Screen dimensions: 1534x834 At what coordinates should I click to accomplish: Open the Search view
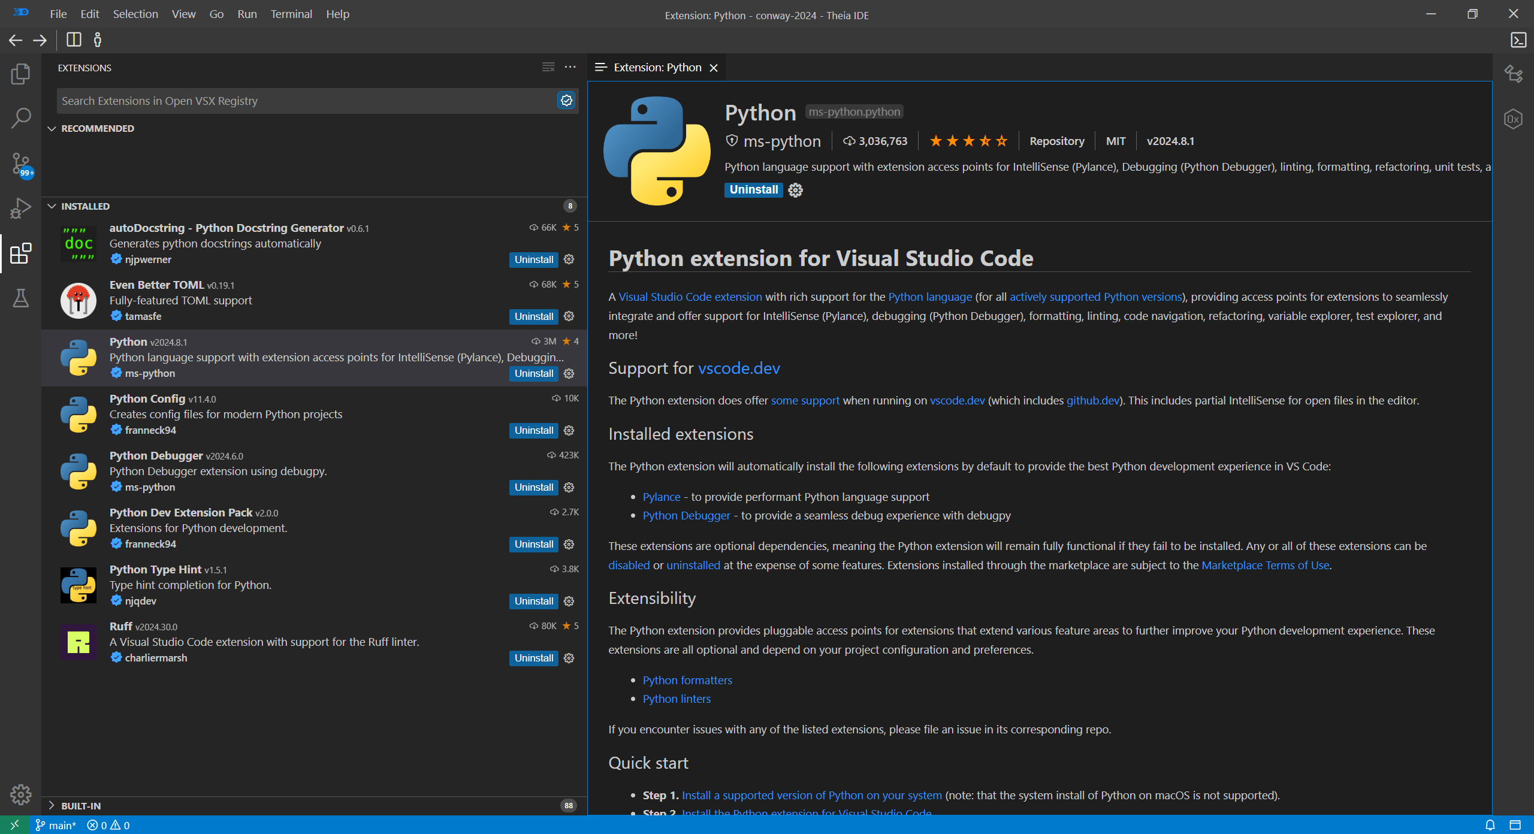tap(21, 118)
